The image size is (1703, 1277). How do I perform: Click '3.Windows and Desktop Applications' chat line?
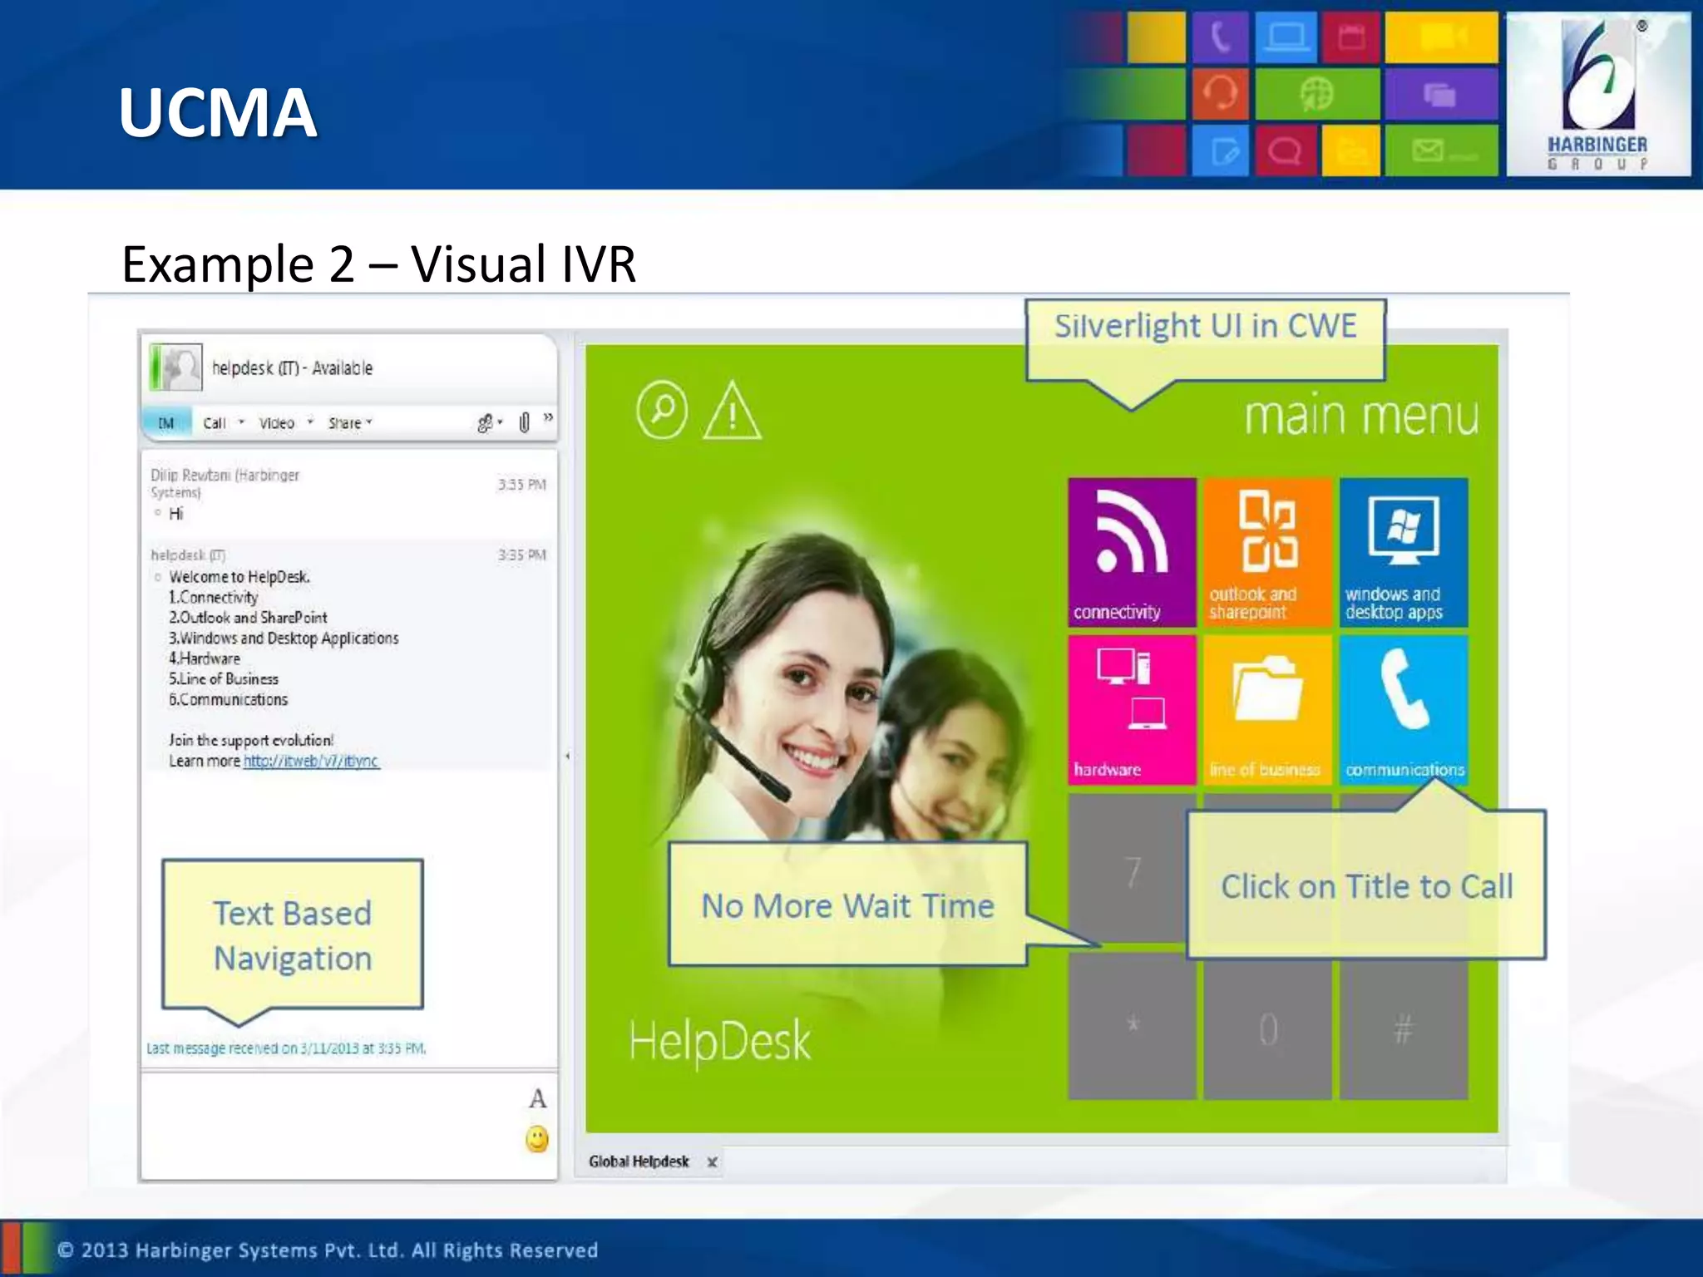coord(284,638)
